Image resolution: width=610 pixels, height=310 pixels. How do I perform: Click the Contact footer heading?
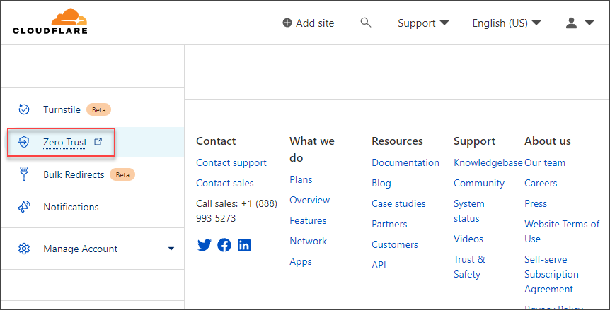[216, 141]
